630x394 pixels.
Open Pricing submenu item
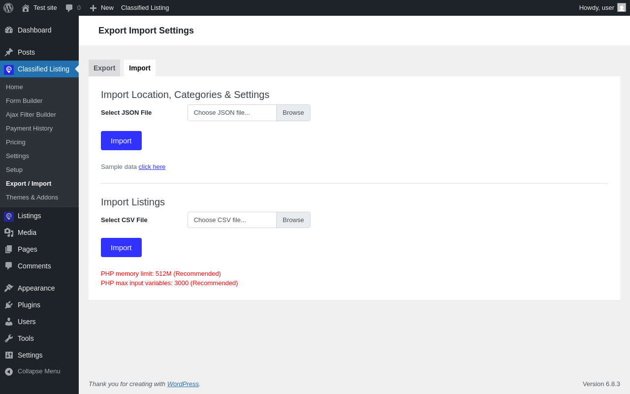(x=16, y=142)
